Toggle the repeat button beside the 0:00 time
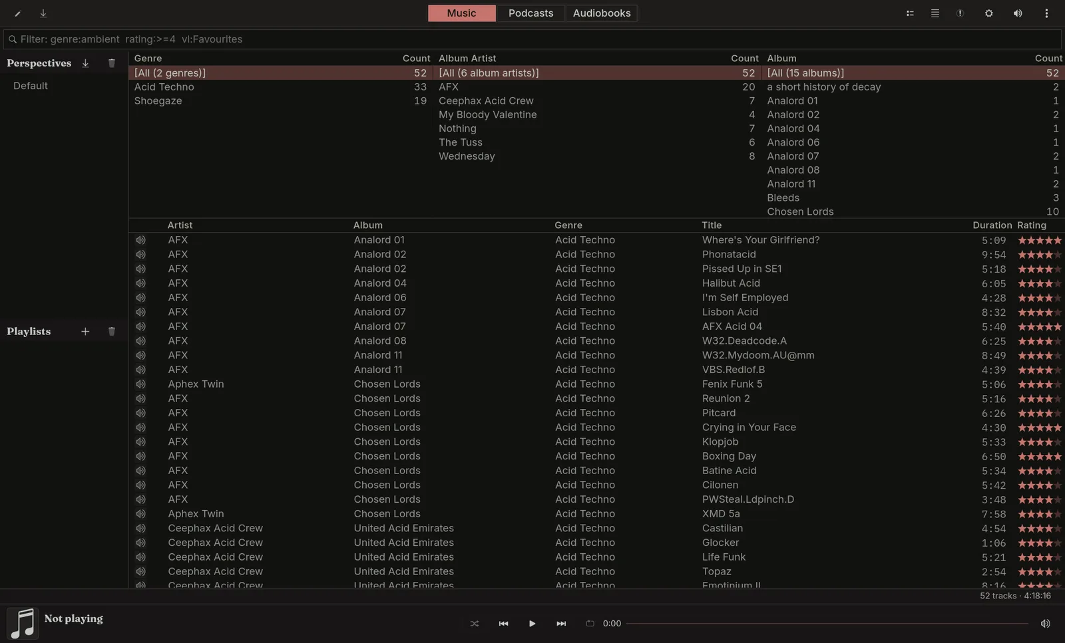Image resolution: width=1065 pixels, height=643 pixels. [x=590, y=624]
